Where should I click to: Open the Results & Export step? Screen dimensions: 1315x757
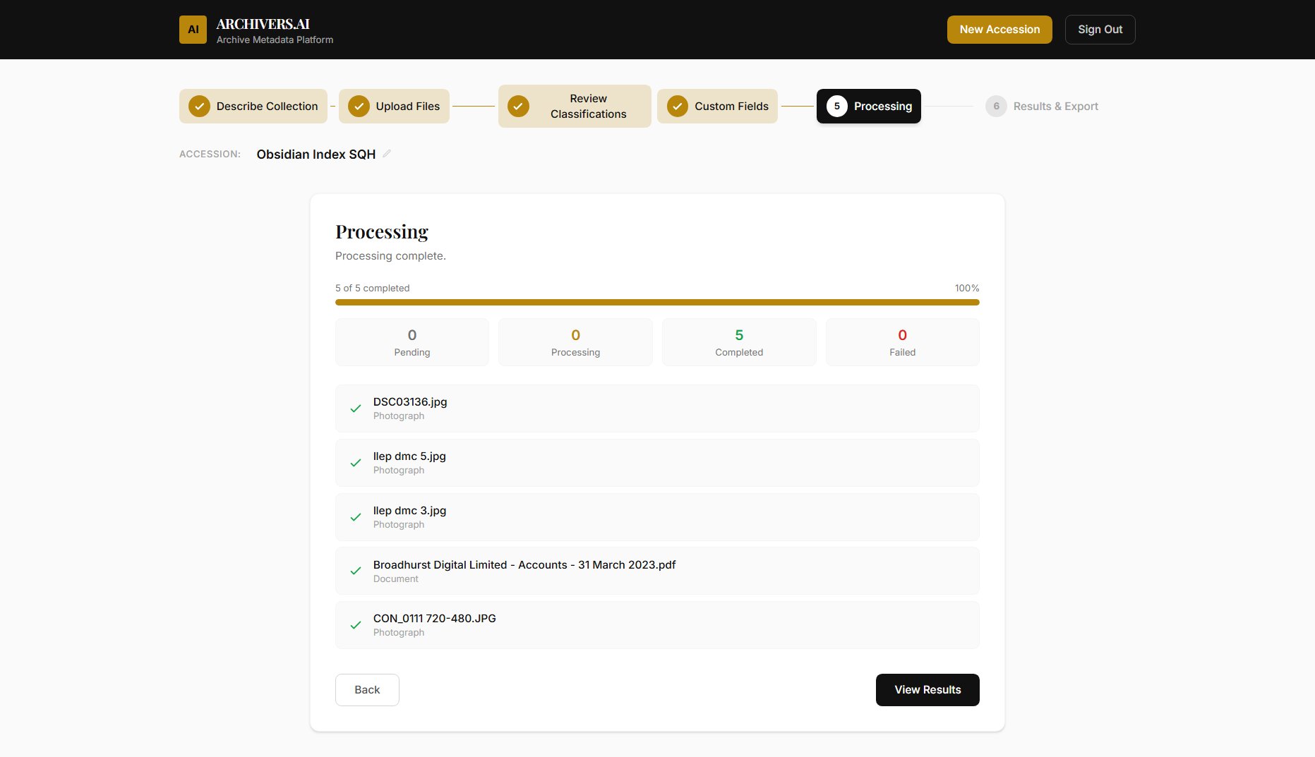1041,106
